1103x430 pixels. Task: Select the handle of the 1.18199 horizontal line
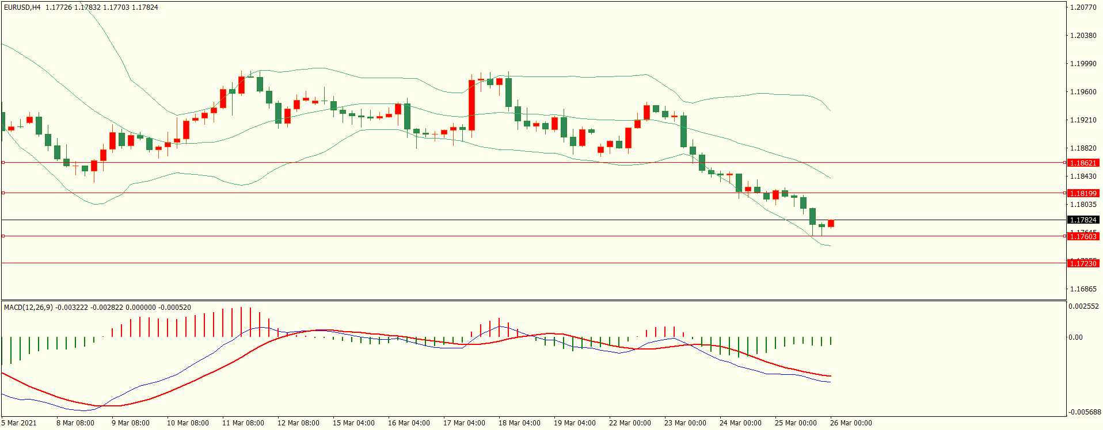click(x=3, y=193)
